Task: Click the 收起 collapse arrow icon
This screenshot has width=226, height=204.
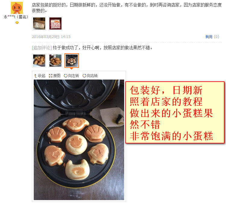Action: [x=36, y=76]
